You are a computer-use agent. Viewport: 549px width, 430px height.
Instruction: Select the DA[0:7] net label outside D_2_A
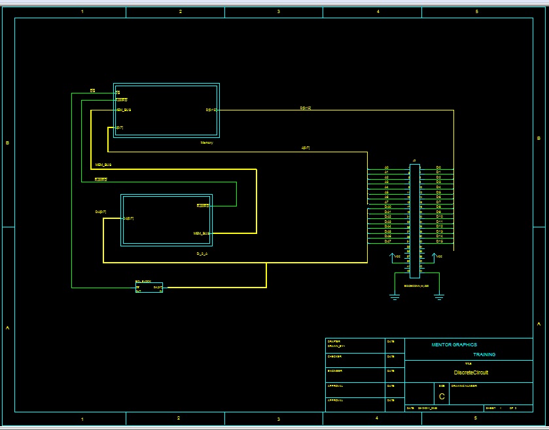pyautogui.click(x=101, y=212)
